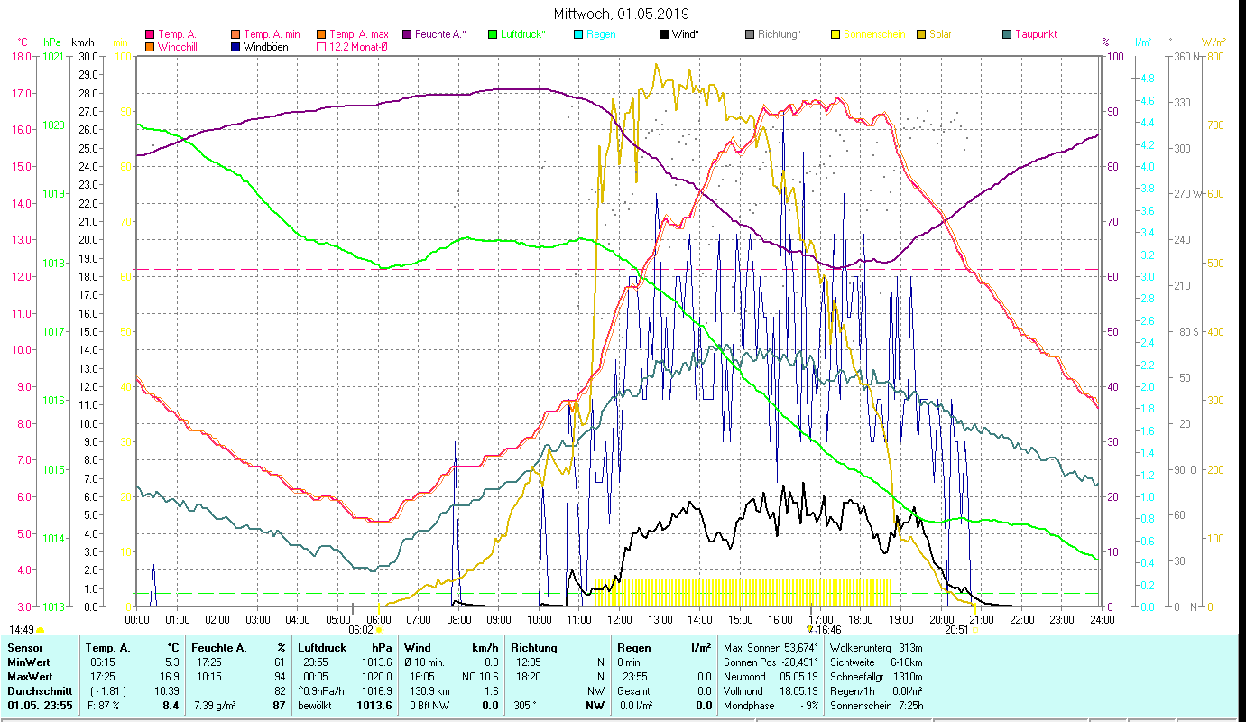
Task: Click the 'Sichtweite 6-10km' entry
Action: coord(875,662)
